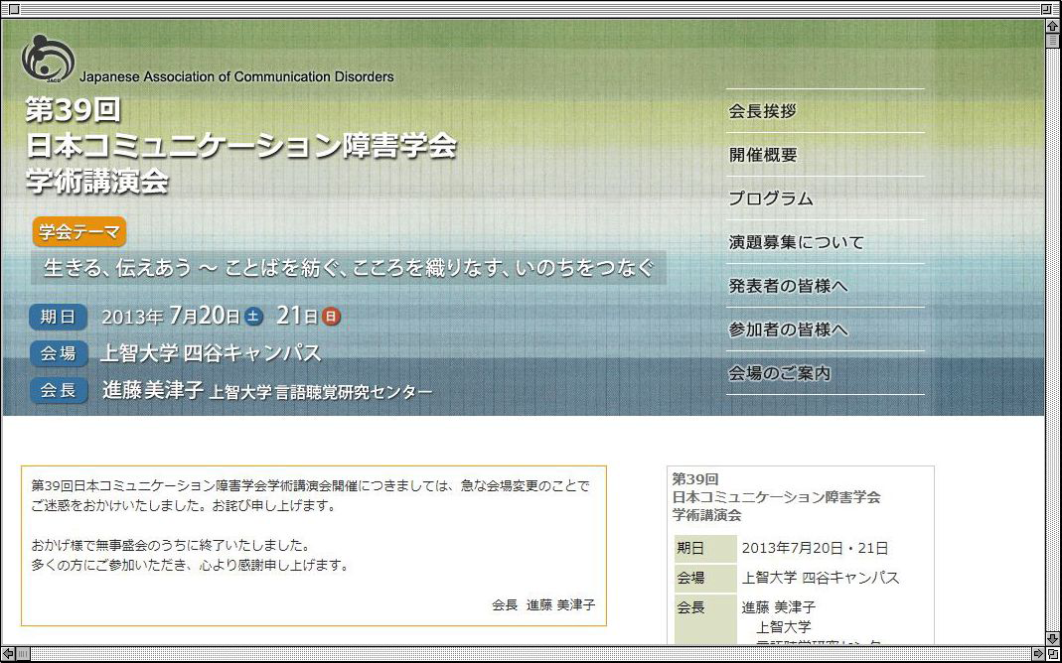Click the blue 会長 label badge
Viewport: 1062px width, 663px height.
(x=59, y=390)
